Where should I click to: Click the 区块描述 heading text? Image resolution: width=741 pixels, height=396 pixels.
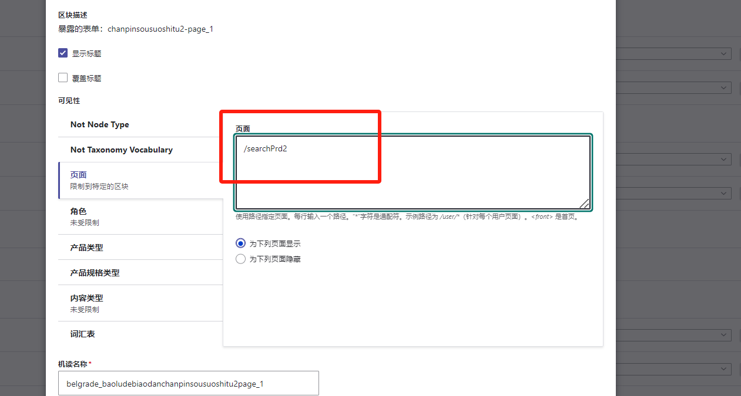[73, 15]
